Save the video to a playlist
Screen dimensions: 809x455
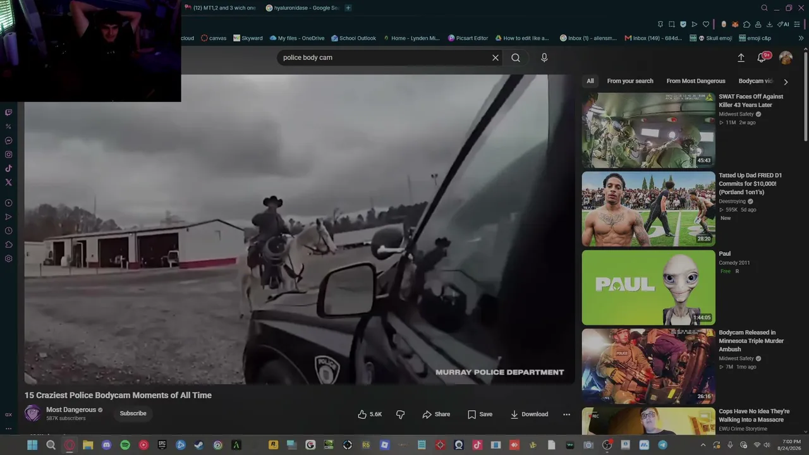click(480, 414)
